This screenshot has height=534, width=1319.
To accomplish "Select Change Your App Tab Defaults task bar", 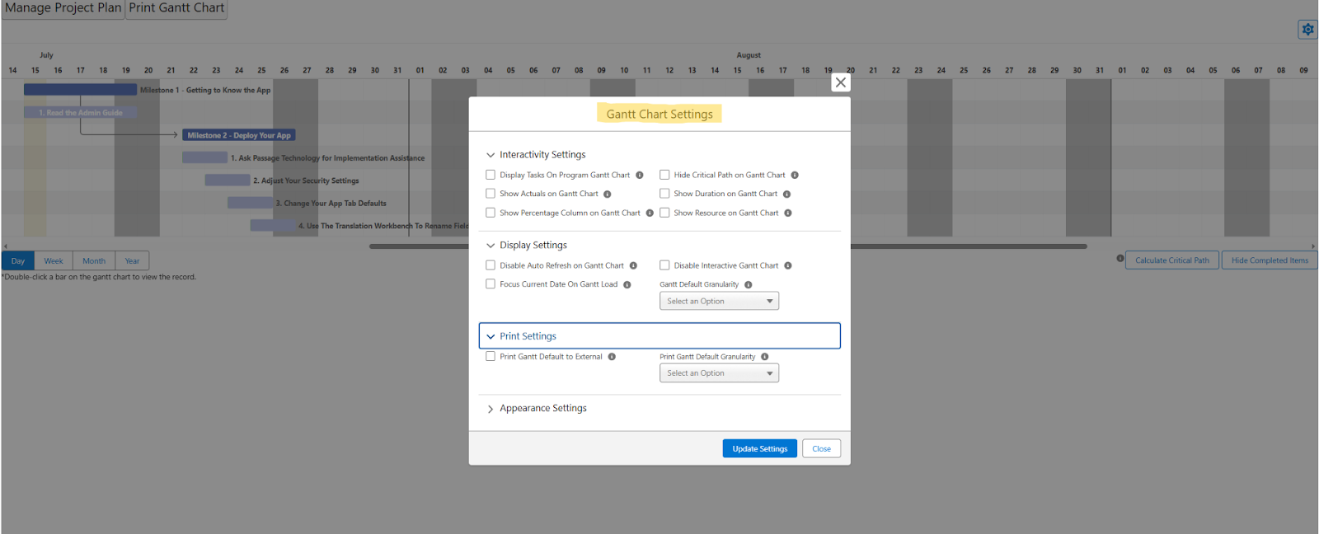I will 250,203.
